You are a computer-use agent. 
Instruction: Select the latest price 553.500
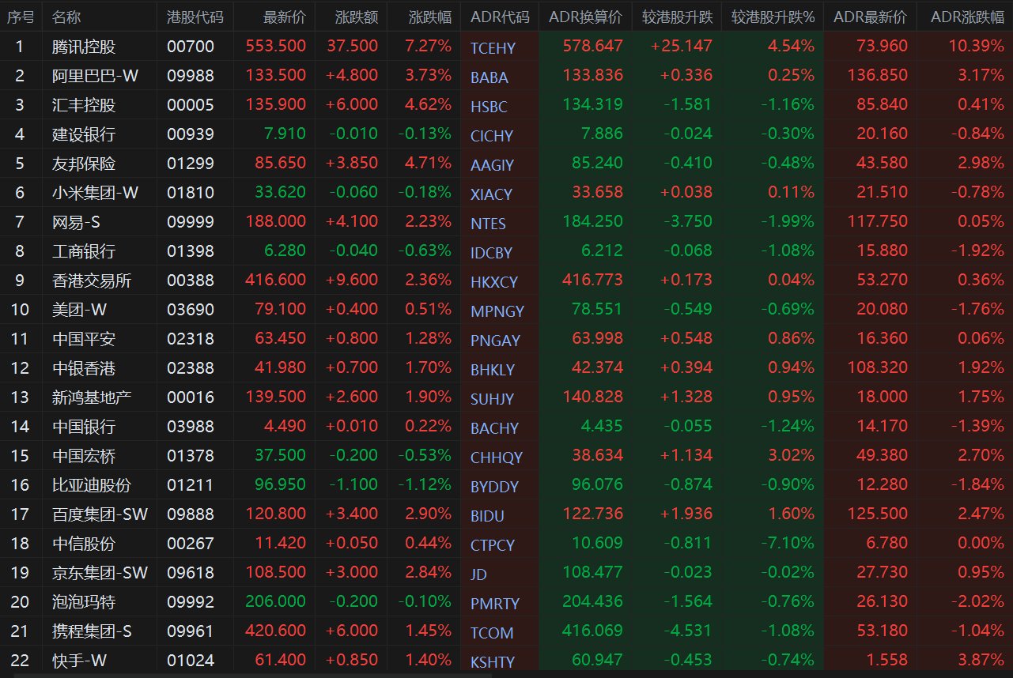coord(276,47)
